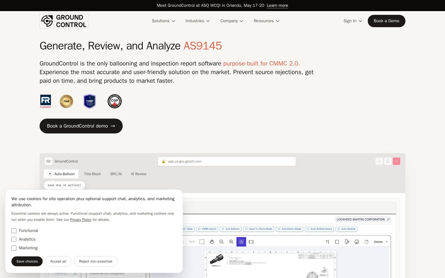Toggle Auto Bubble Notes chip
The width and height of the screenshot is (445, 278).
tap(320, 229)
